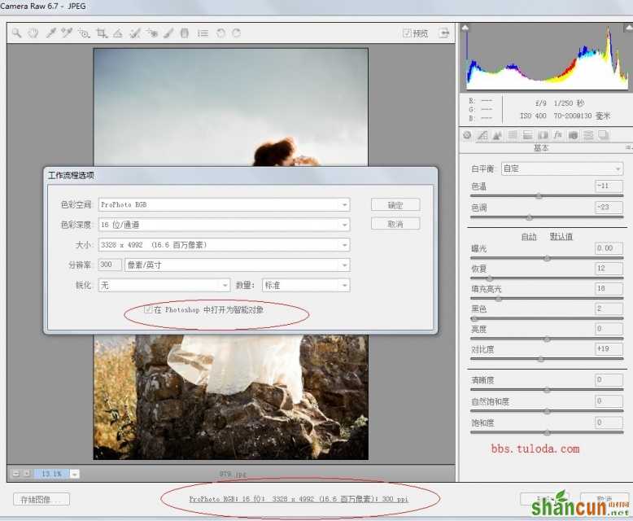
Task: Zoom in with the plus button
Action: (x=27, y=473)
